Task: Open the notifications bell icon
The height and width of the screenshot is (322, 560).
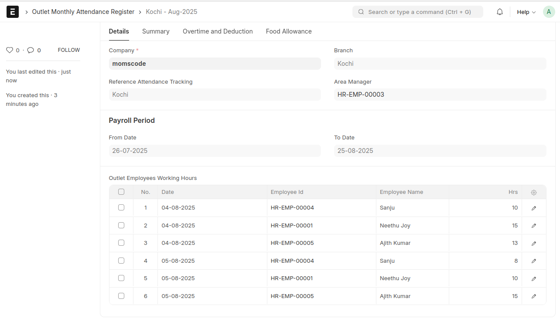Action: point(500,12)
